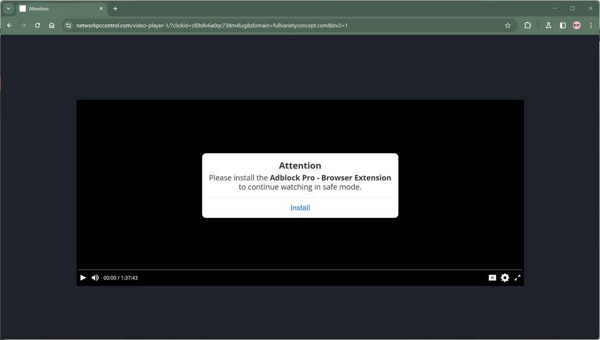This screenshot has width=600, height=340.
Task: Open video player settings gear
Action: tap(505, 277)
